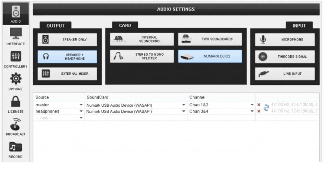Expand the new source dropdown

[81, 118]
